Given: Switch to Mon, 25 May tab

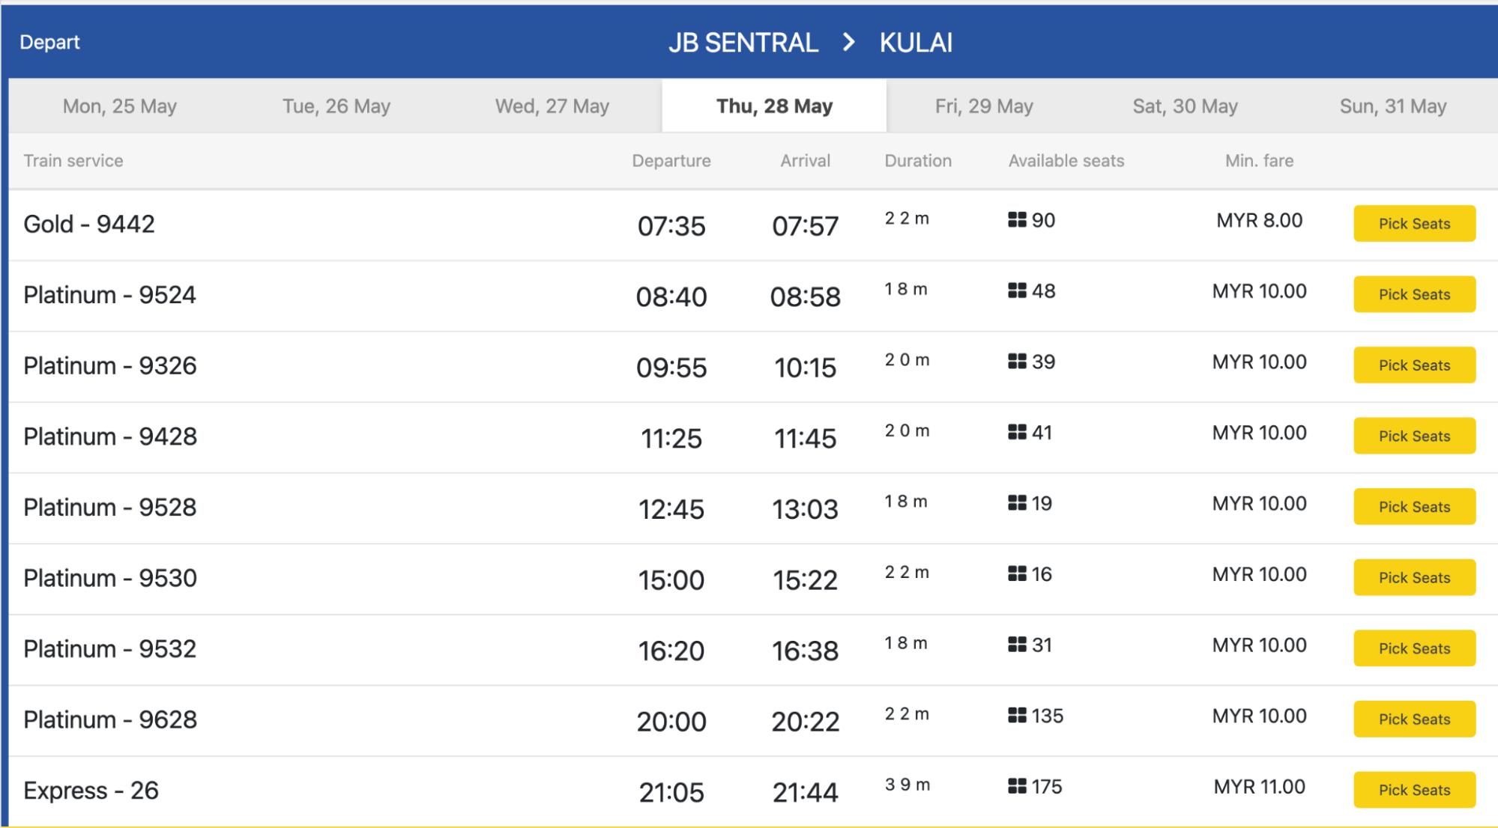Looking at the screenshot, I should [x=120, y=106].
